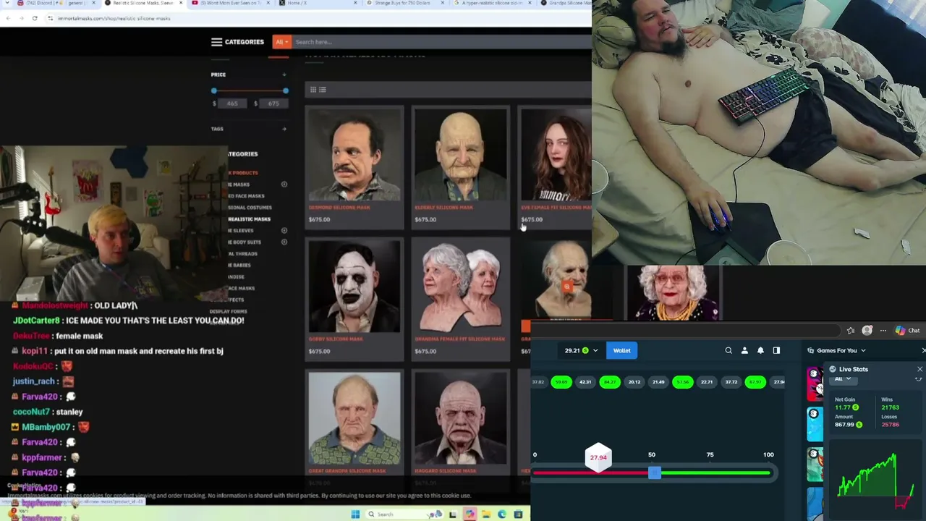Click the blue dice roll-over slider handle

coord(655,473)
